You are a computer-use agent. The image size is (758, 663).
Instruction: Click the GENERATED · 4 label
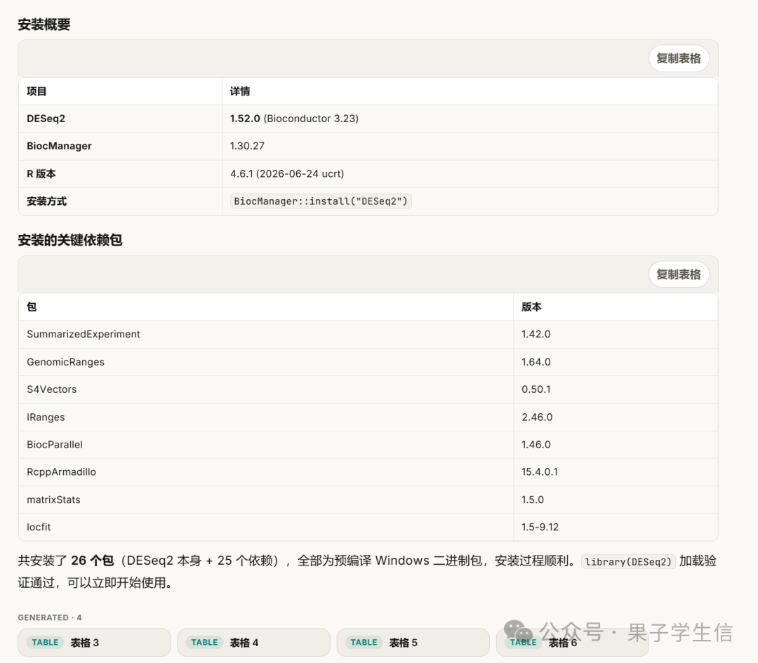click(x=50, y=617)
